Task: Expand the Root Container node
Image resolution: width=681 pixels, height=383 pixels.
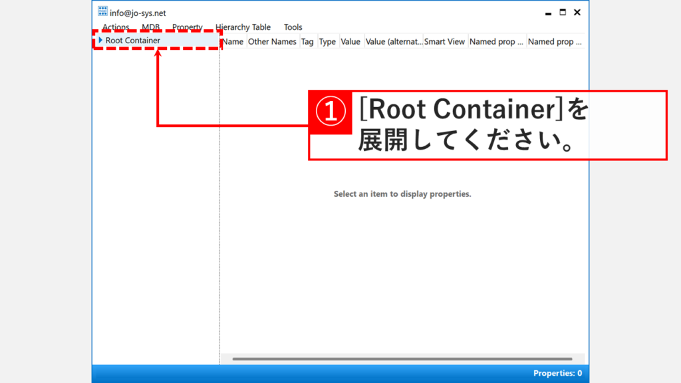Action: (x=100, y=40)
